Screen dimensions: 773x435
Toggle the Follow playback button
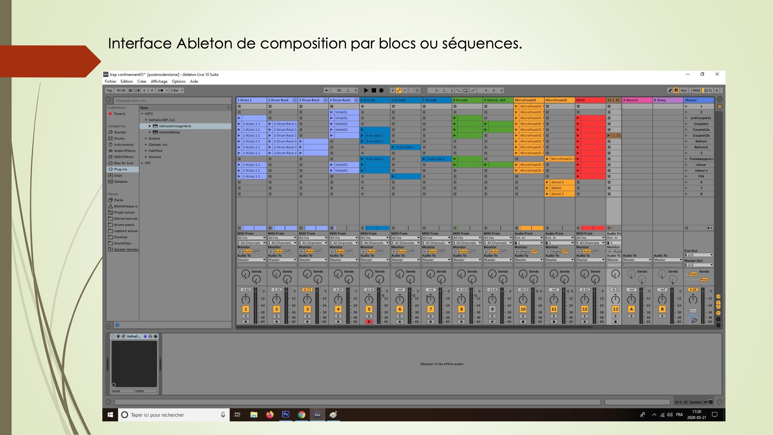click(327, 90)
